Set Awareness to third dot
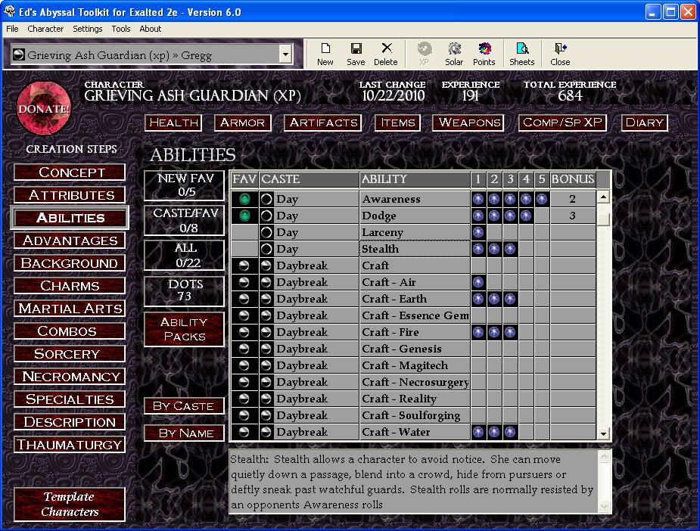 click(510, 199)
